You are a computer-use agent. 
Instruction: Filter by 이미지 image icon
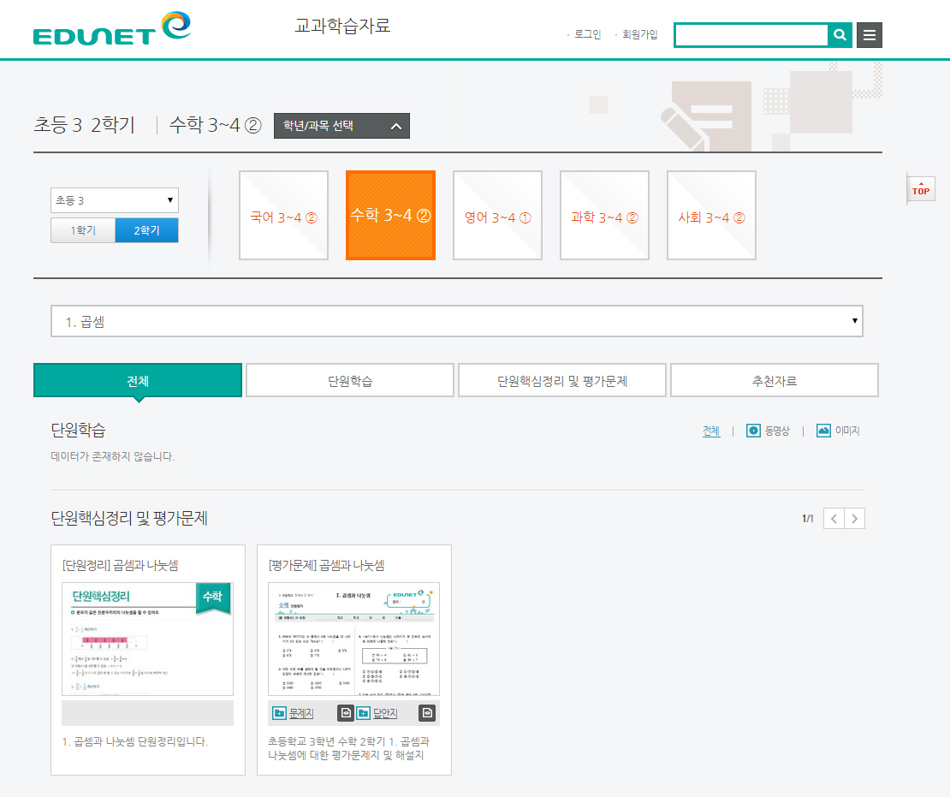tap(823, 431)
